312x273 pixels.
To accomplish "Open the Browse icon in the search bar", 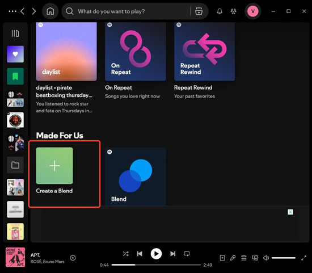I will [x=199, y=11].
